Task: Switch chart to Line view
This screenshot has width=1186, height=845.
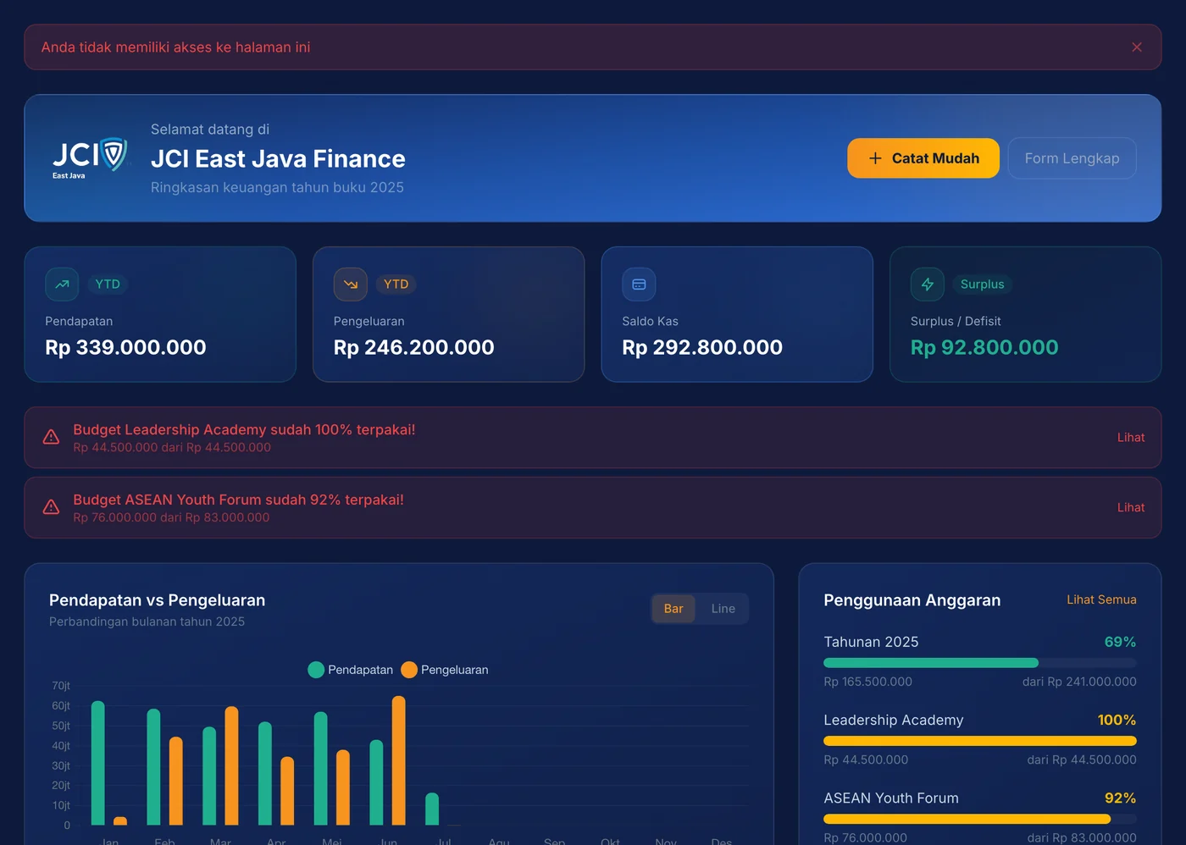Action: click(x=723, y=609)
